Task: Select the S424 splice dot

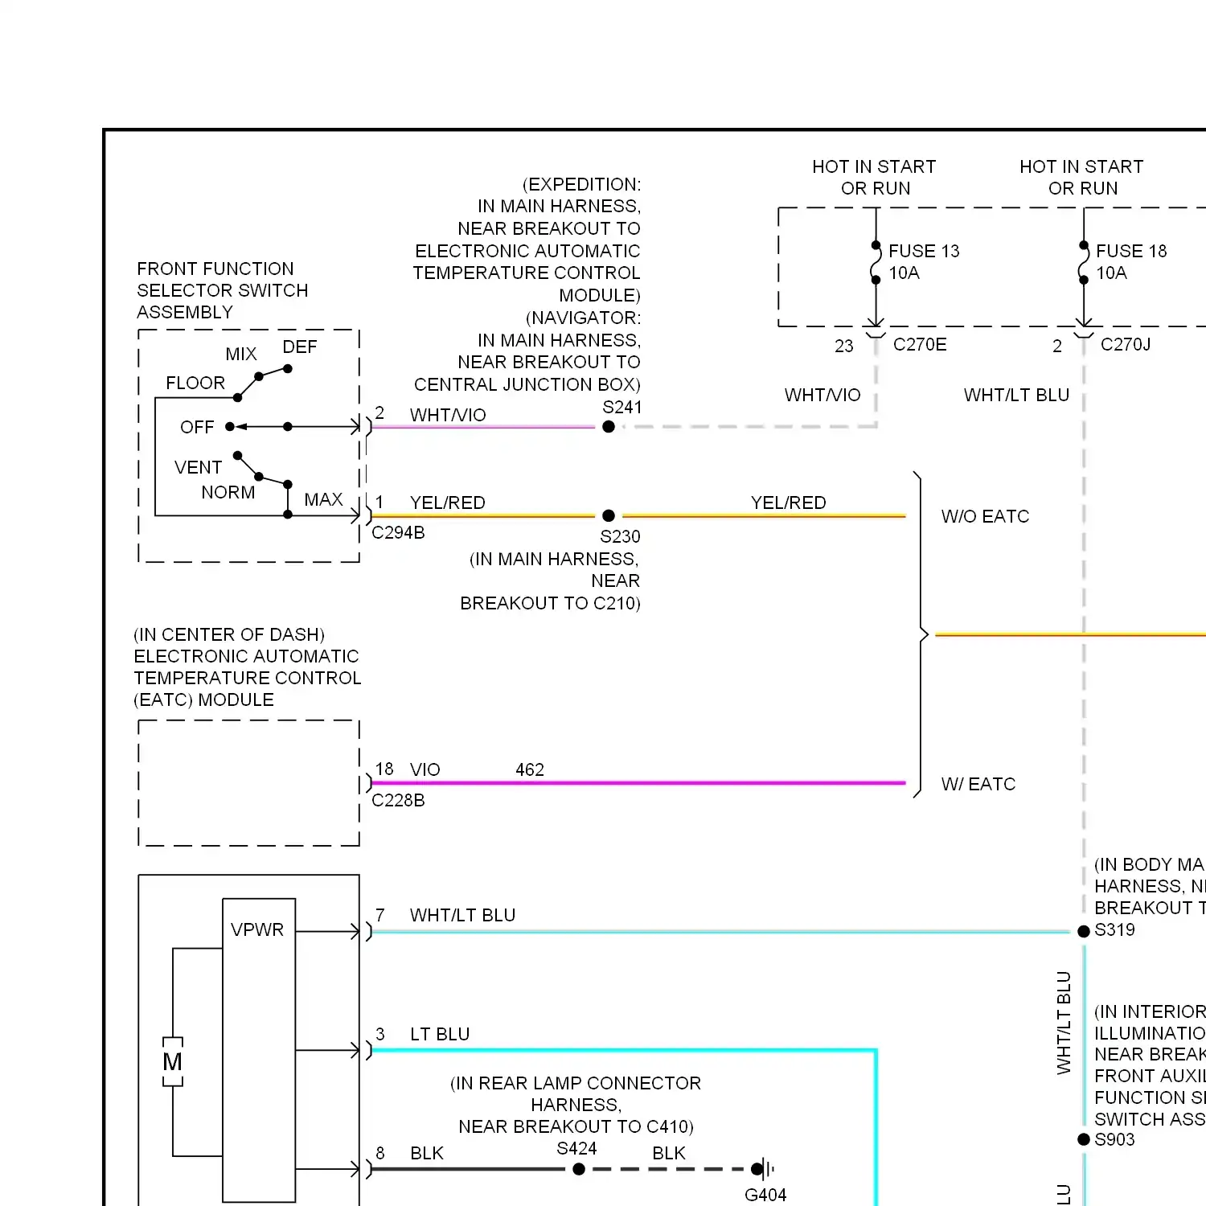Action: point(579,1169)
